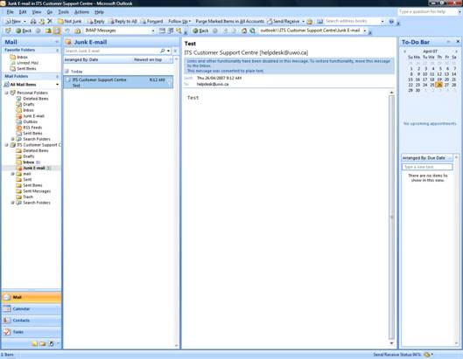Expand Search Folders under Personal Folders
This screenshot has height=359, width=463.
[13, 139]
